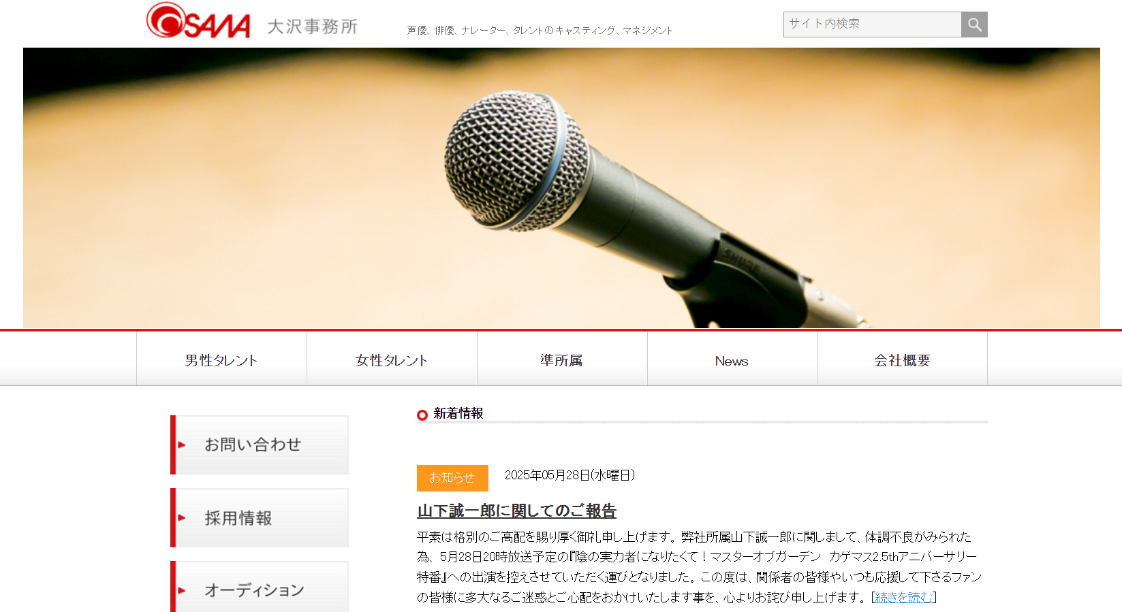Open the 男性タレント menu

[221, 359]
